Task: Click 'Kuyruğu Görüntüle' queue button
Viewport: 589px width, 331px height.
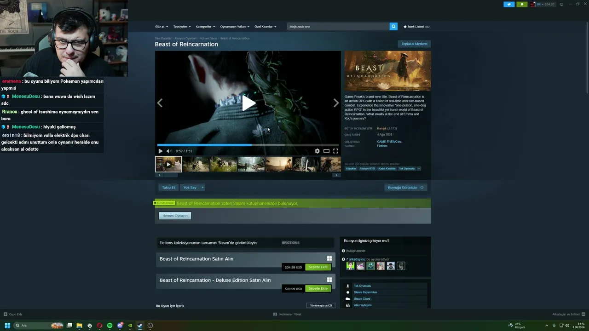Action: (x=405, y=188)
